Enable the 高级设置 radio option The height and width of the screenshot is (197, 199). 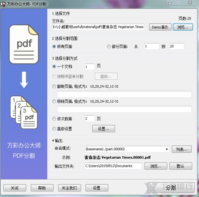click(x=54, y=129)
